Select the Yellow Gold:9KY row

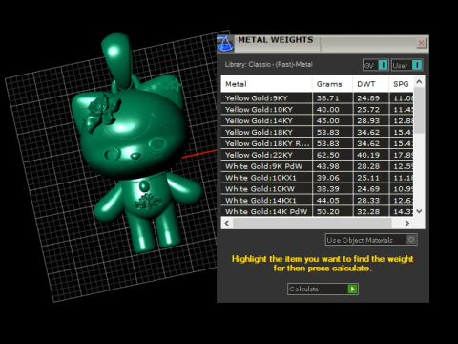pos(317,97)
